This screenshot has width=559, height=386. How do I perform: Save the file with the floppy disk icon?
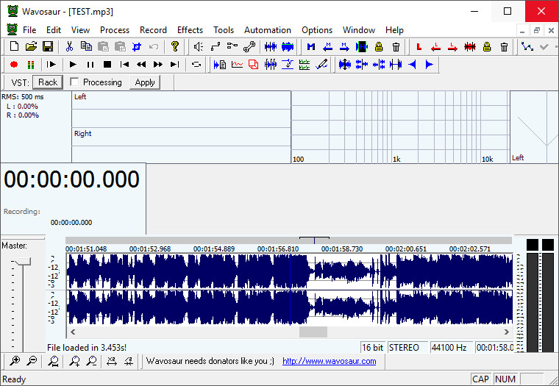point(48,46)
